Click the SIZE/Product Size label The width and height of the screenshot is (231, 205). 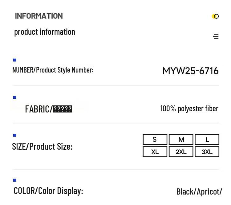pos(42,146)
